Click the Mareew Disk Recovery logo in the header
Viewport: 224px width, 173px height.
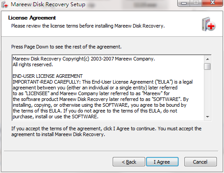[209, 24]
